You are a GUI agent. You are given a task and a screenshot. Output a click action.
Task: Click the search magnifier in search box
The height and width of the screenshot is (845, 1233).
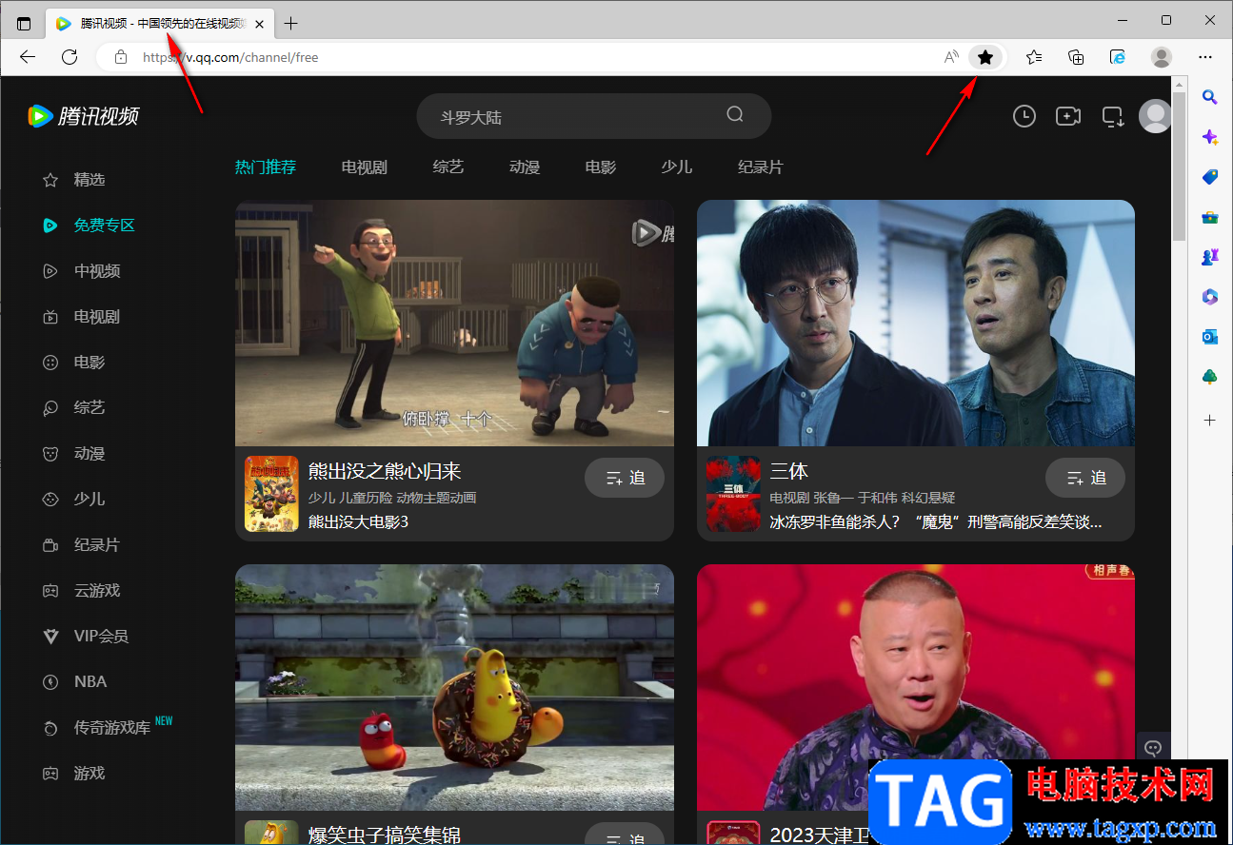[x=735, y=115]
